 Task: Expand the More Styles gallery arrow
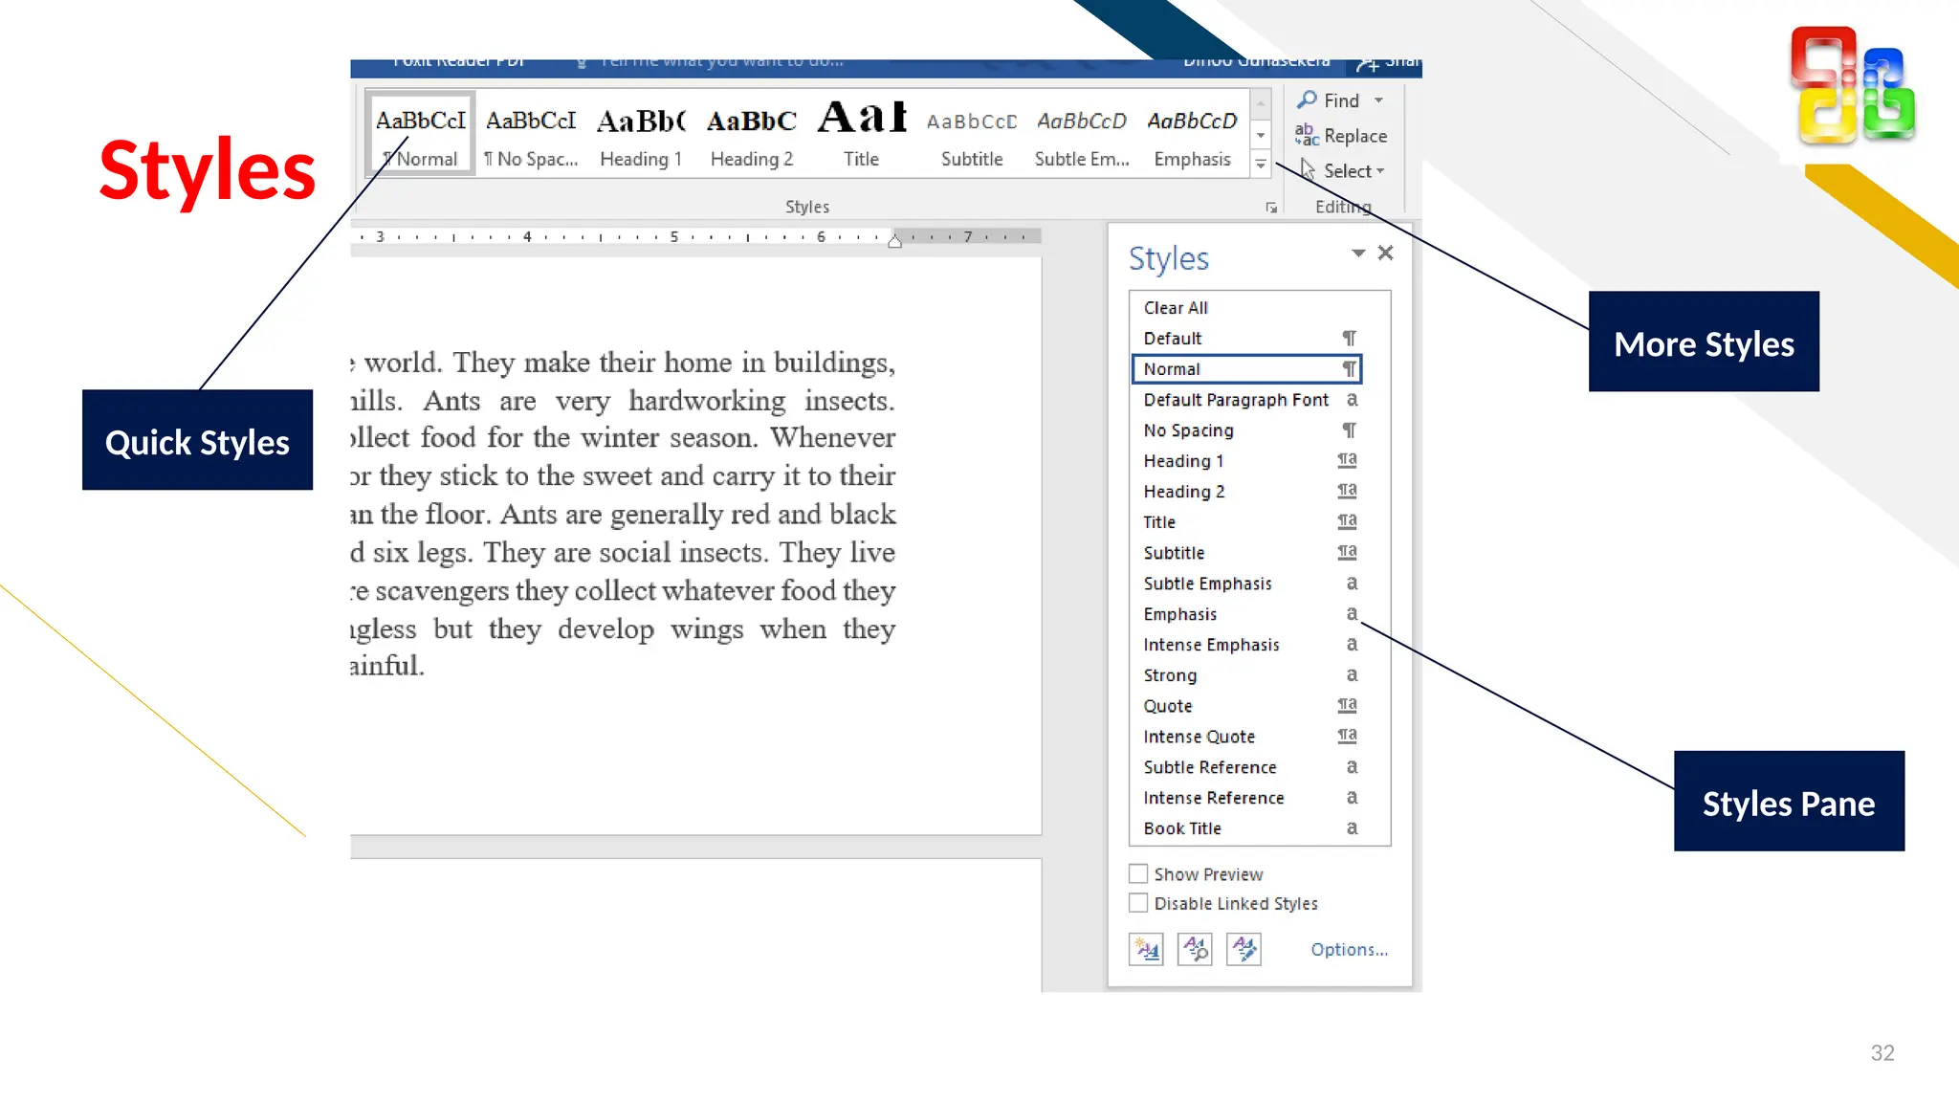(x=1261, y=165)
